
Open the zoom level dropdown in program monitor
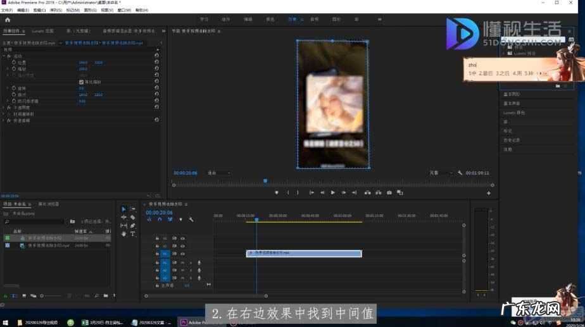click(x=220, y=173)
